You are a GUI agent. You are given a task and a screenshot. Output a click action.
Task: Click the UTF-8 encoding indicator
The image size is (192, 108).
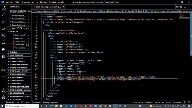pyautogui.click(x=158, y=103)
